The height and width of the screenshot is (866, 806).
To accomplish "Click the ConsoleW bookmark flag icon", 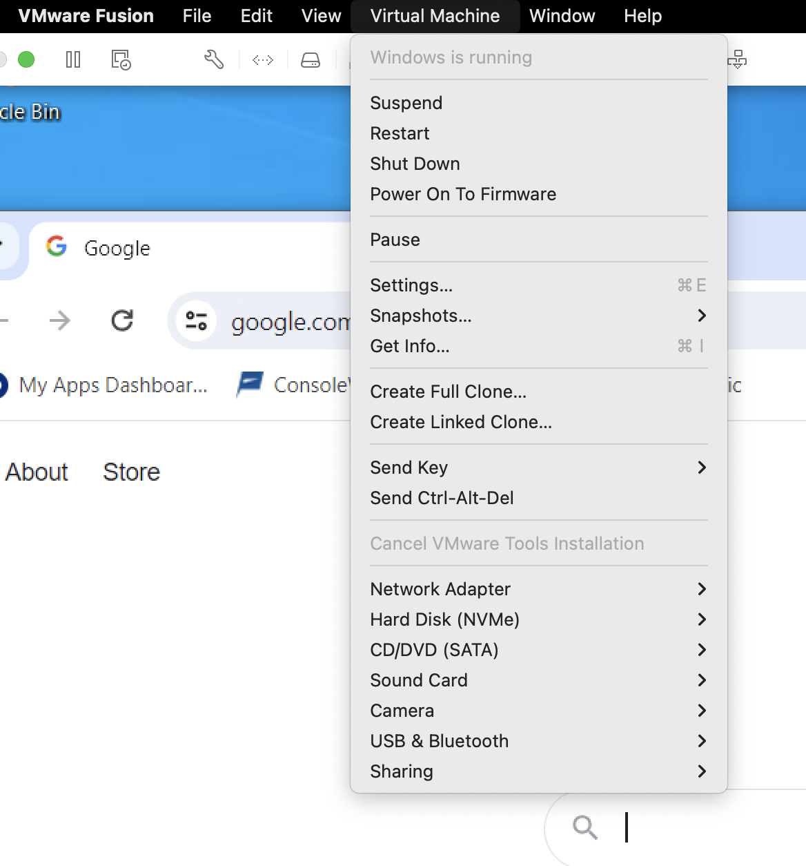I will (x=250, y=384).
